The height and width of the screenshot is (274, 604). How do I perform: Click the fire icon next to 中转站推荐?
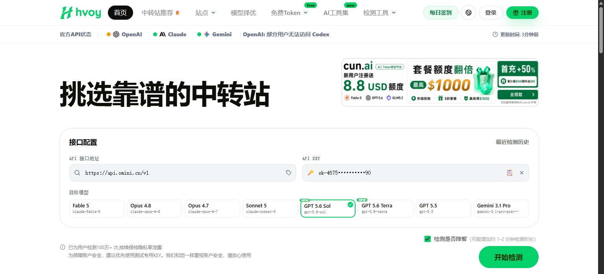178,13
